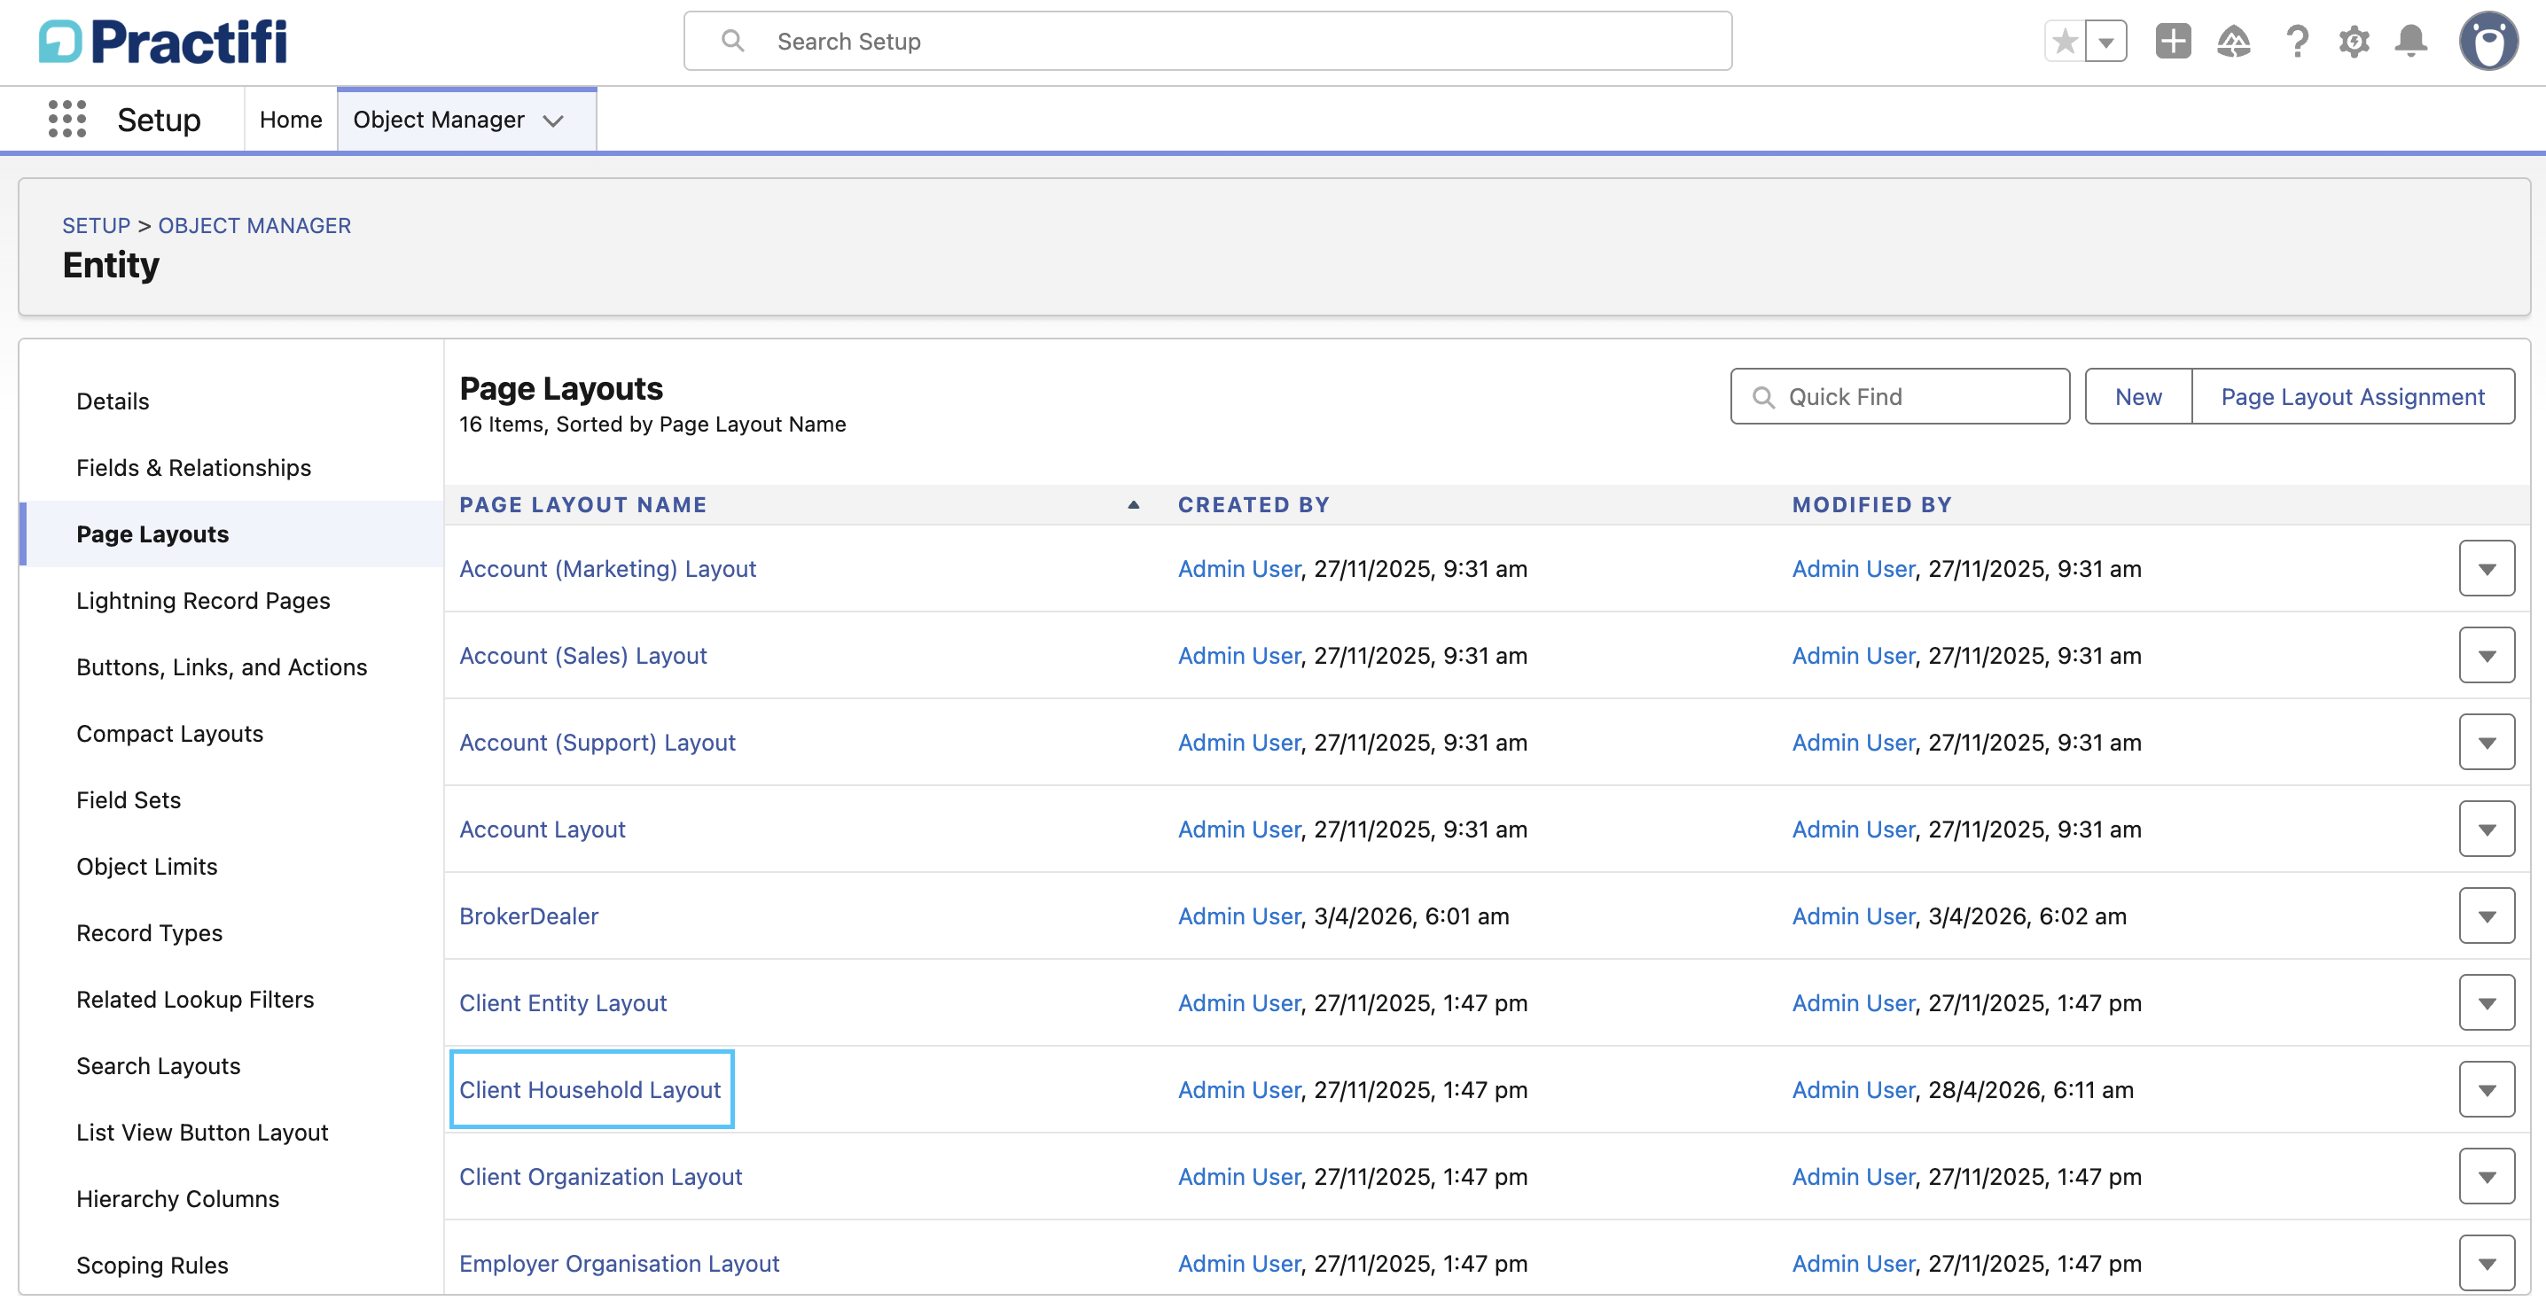The width and height of the screenshot is (2546, 1301).
Task: Open the favorites list dropdown arrow
Action: pos(2106,42)
